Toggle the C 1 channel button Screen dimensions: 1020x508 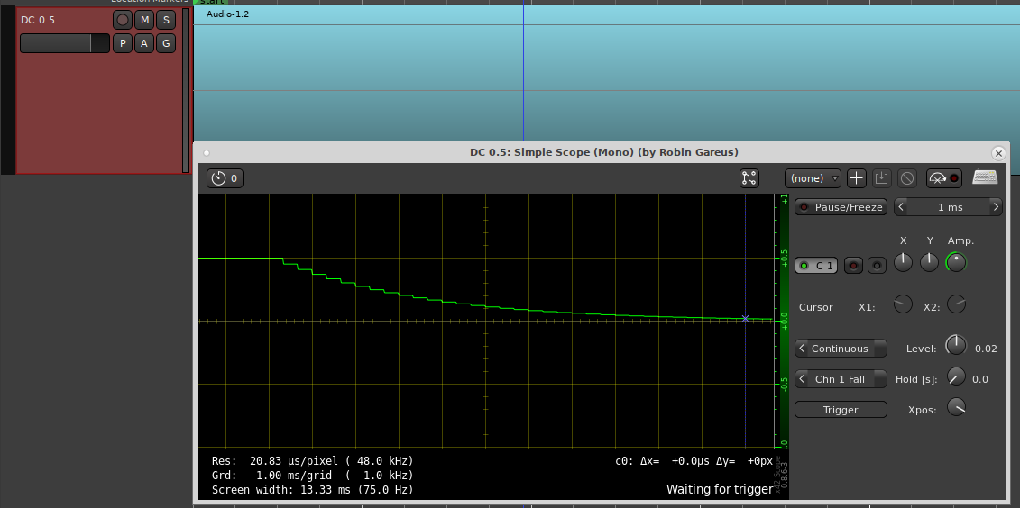click(x=817, y=265)
